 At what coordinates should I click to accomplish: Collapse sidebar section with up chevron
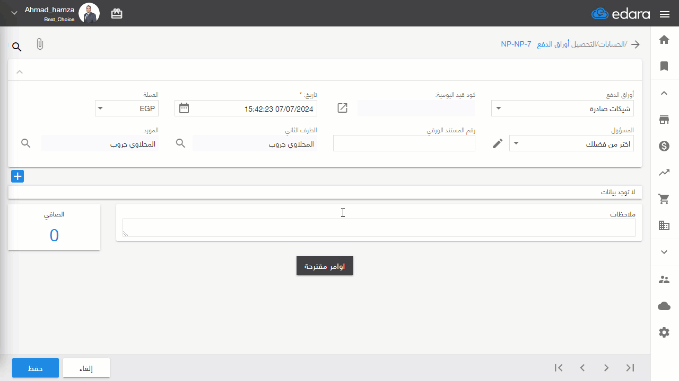664,93
